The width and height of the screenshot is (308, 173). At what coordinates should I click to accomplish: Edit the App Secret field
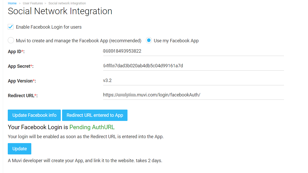[x=193, y=66]
